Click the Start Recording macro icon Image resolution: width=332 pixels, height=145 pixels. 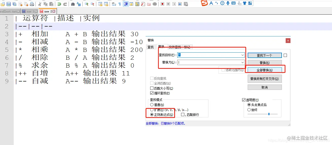coord(162,4)
